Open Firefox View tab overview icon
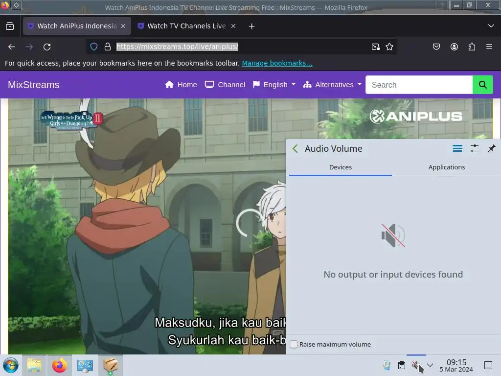This screenshot has width=501, height=376. point(10,26)
